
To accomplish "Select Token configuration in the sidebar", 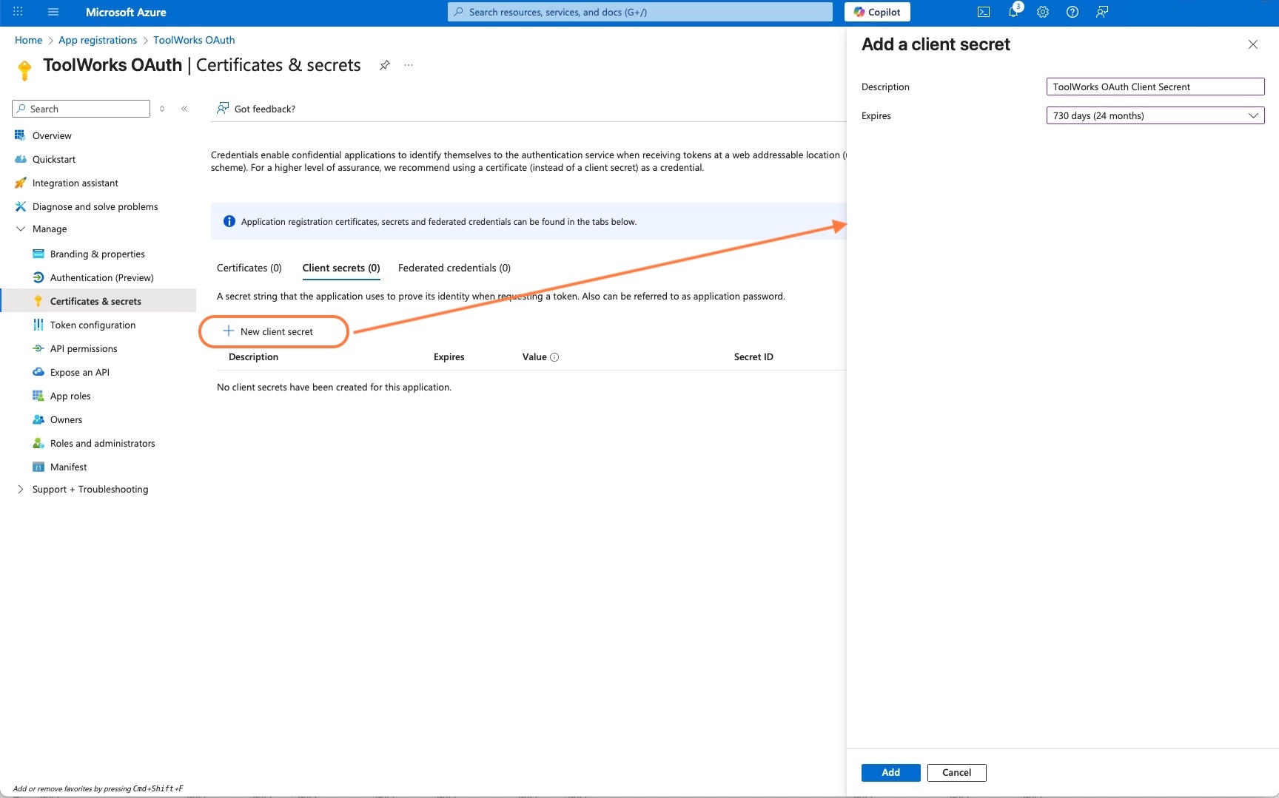I will (92, 325).
